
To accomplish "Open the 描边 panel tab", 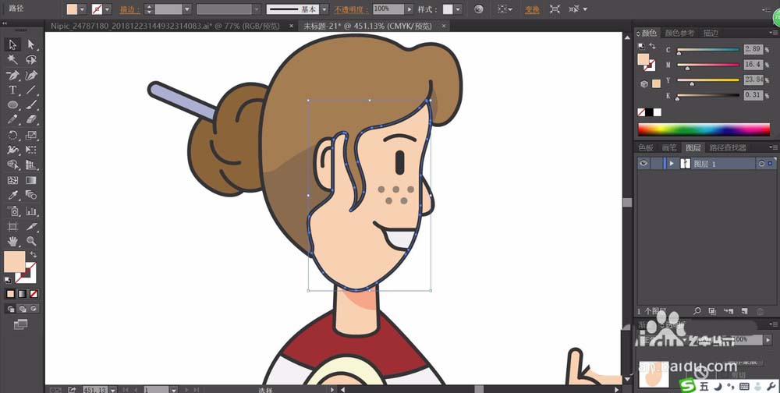I will [711, 33].
